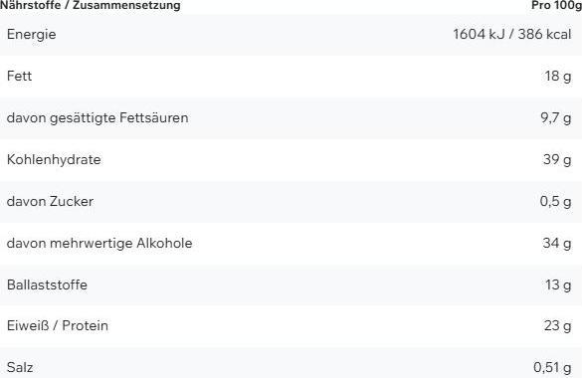Screen dimensions: 582x378
Task: Select the Fett row label
Action: click(19, 76)
